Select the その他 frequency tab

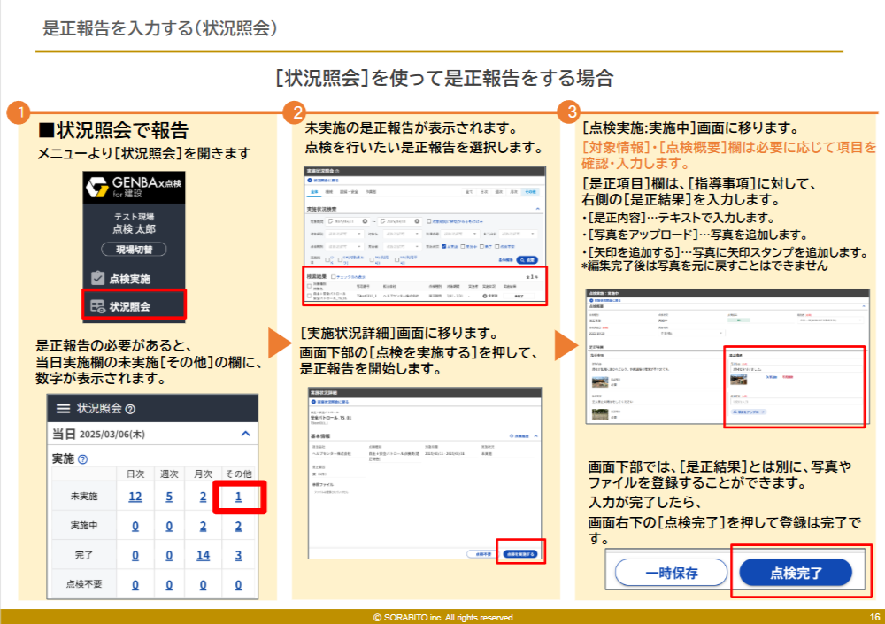click(529, 191)
